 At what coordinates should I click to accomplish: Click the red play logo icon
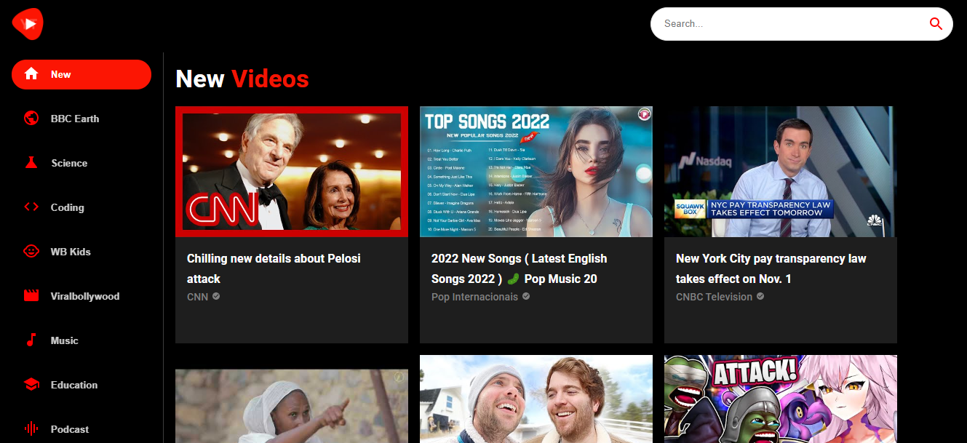[28, 24]
